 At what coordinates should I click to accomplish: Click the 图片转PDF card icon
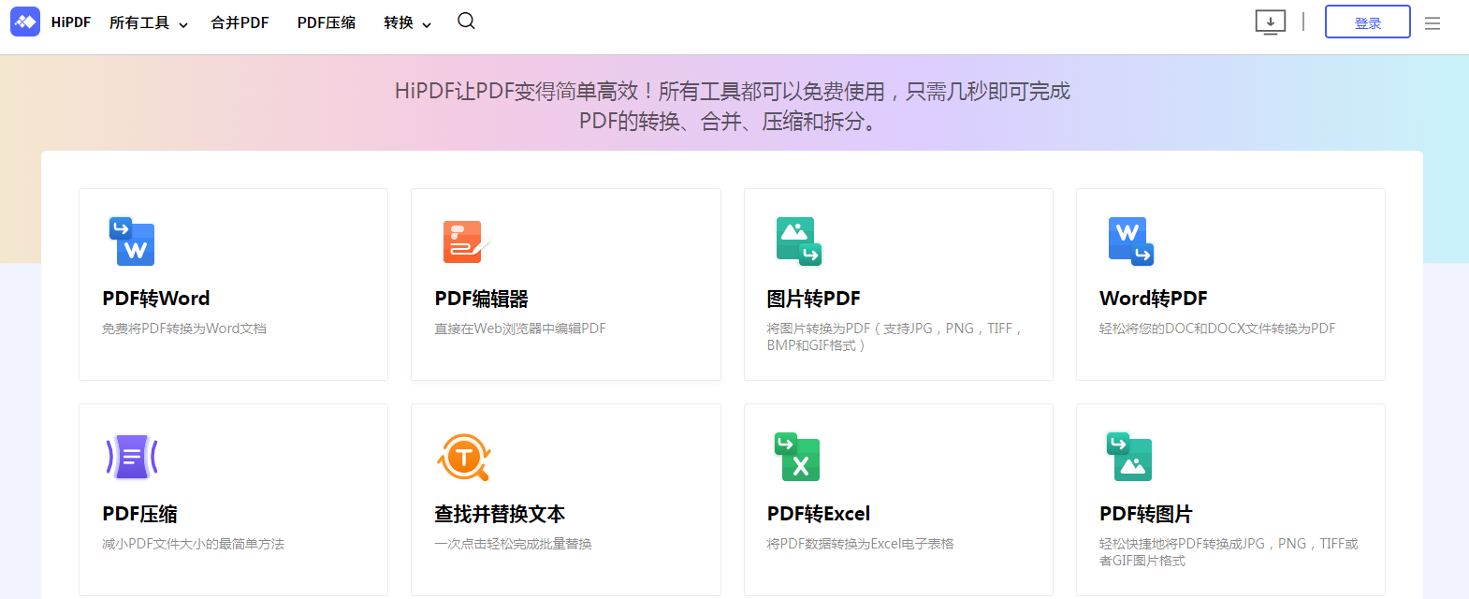click(798, 241)
